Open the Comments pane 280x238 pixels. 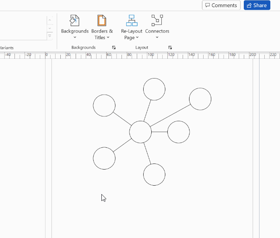coord(221,5)
